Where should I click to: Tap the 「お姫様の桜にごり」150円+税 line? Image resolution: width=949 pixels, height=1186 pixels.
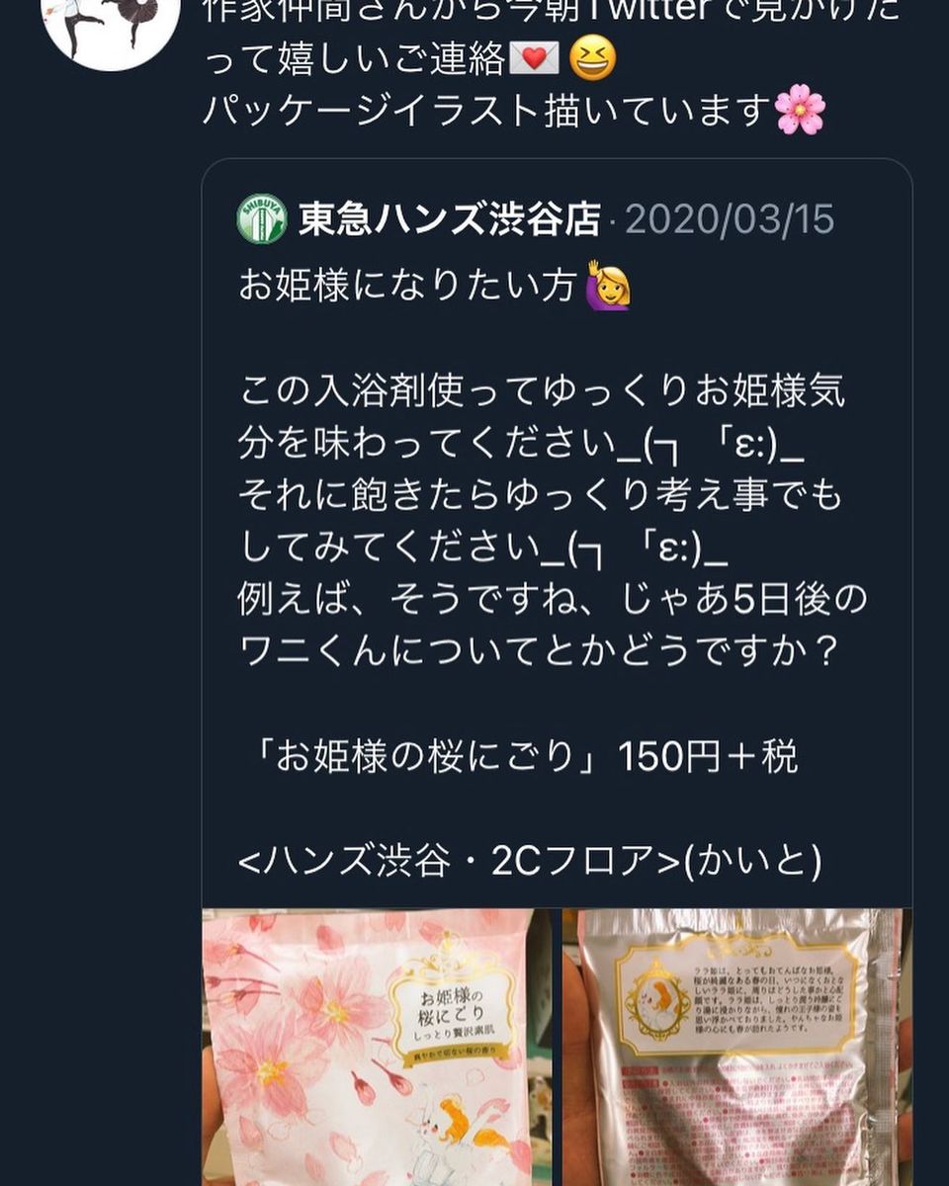518,758
